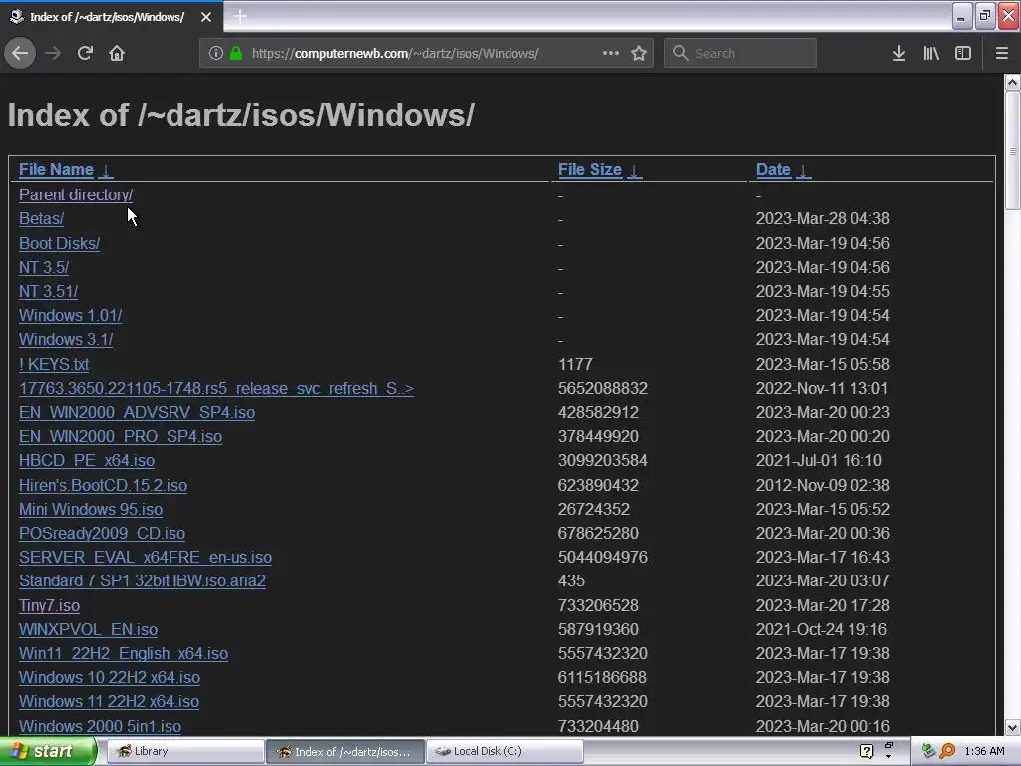Switch to Local Disk (C:) taskbar window
This screenshot has width=1021, height=766.
point(504,752)
